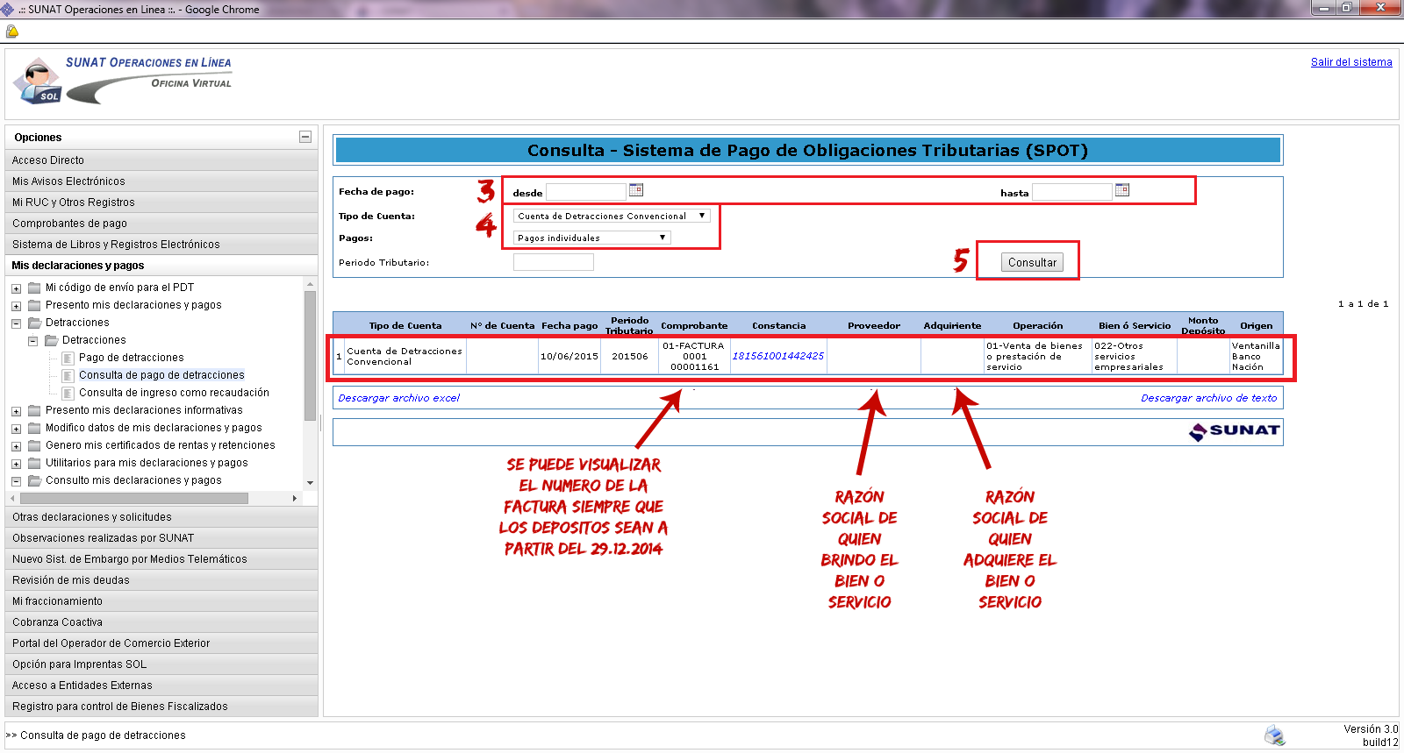Open Otras declaraciones y solicitudes section
1404x753 pixels.
point(161,517)
